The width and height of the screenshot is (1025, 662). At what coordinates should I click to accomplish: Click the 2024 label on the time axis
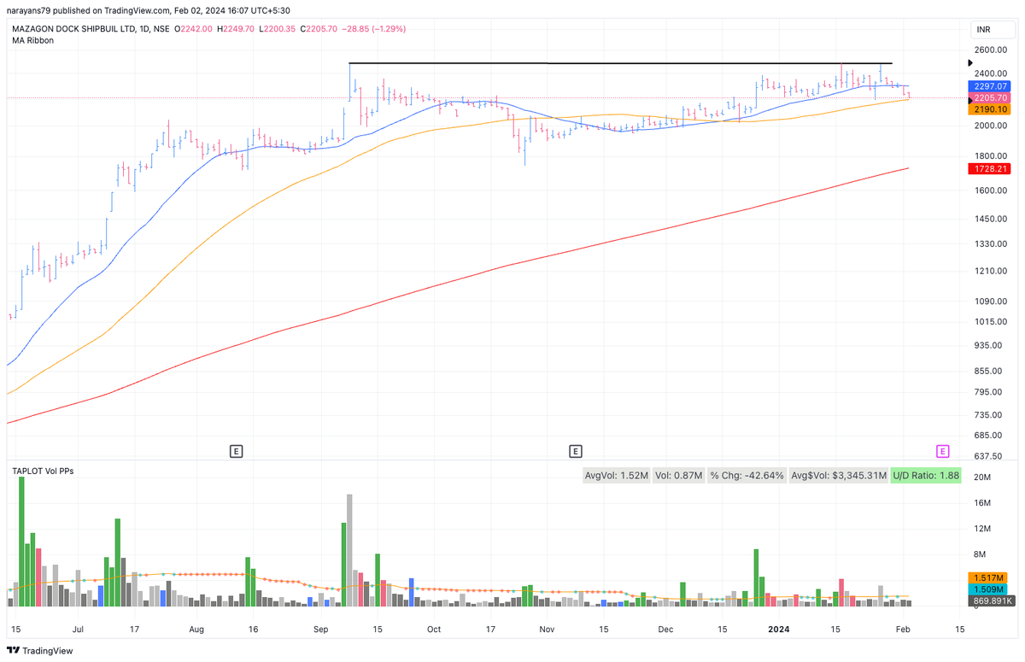779,630
